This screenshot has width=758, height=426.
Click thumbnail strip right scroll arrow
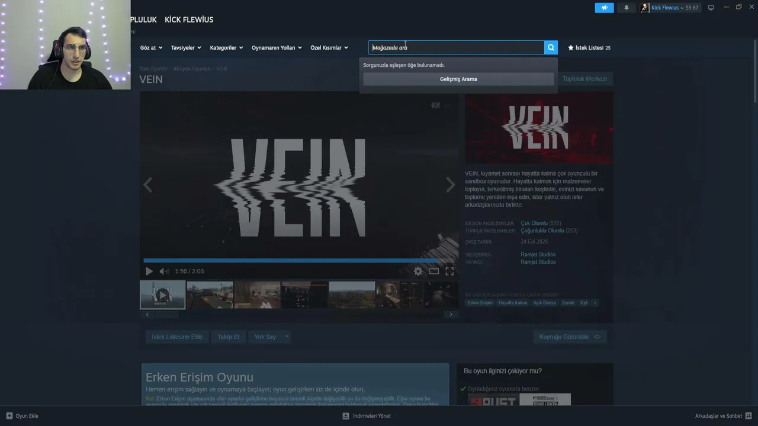coord(451,315)
